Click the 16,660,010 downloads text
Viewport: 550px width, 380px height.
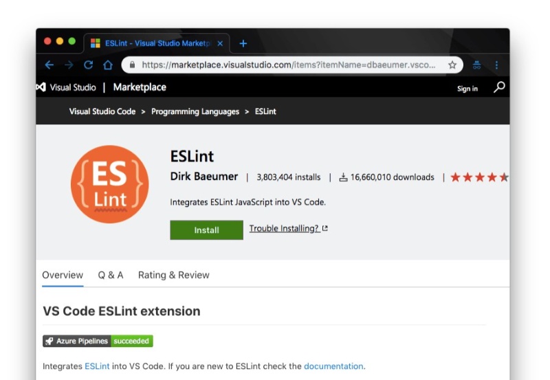point(392,177)
